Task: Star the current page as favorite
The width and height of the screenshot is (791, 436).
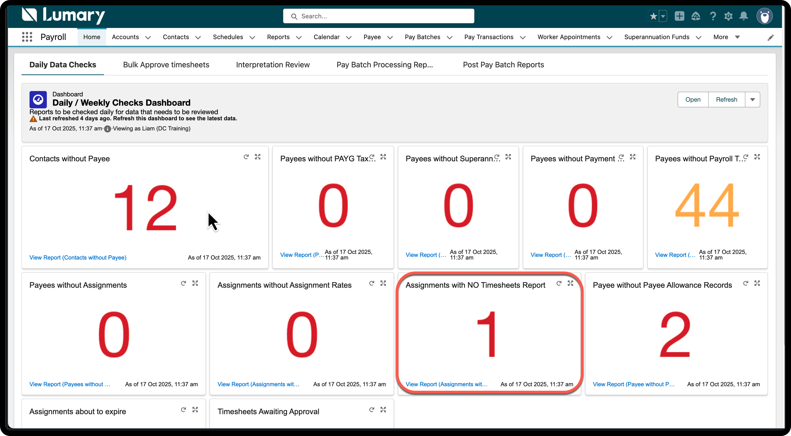Action: pos(653,16)
